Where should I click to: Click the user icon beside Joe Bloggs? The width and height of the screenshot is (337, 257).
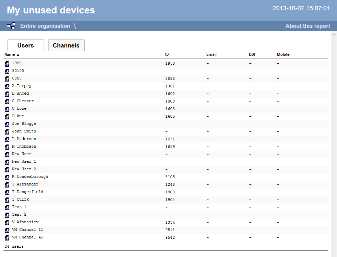pyautogui.click(x=7, y=124)
